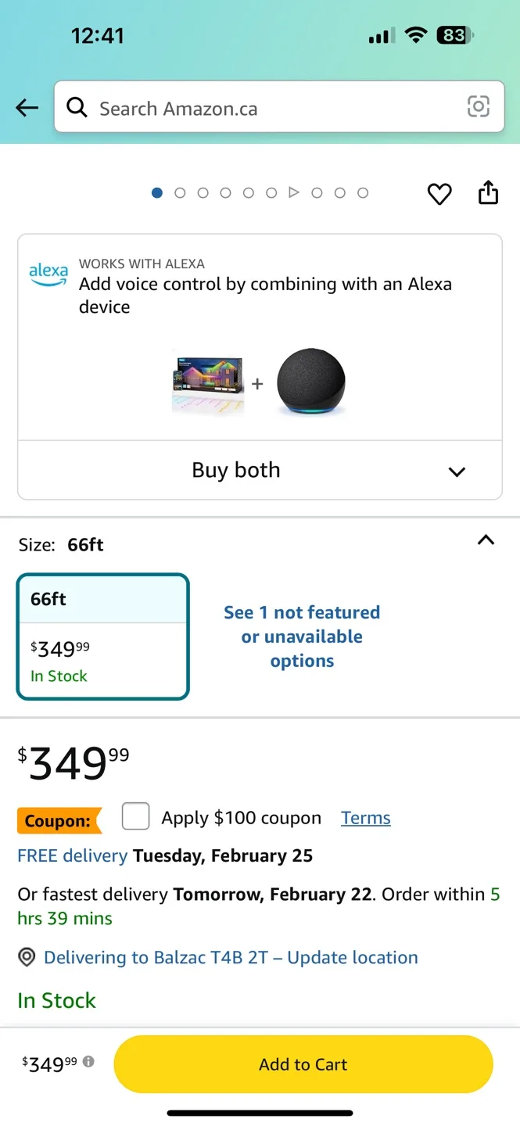Tap the Echo Dot product thumbnail
Viewport: 520px width, 1126px height.
point(310,383)
